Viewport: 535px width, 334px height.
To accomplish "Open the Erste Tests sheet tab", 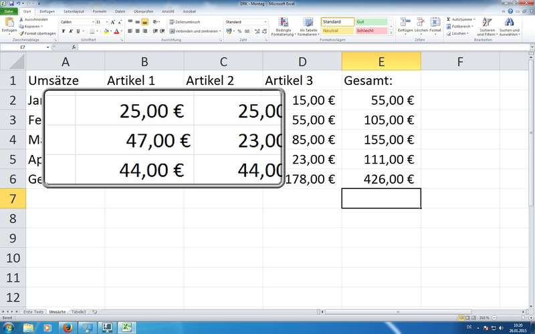I will coord(33,312).
